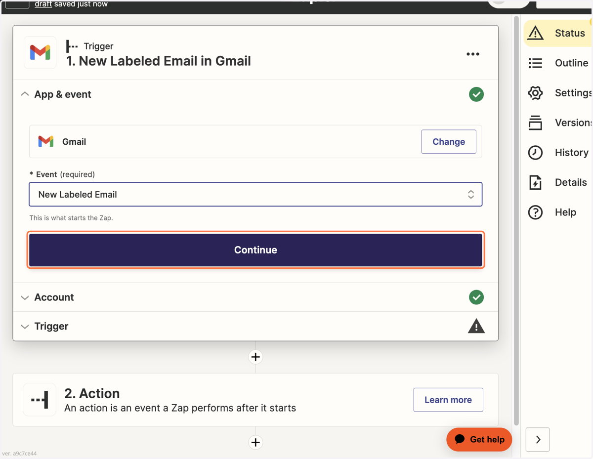Click the Continue button
Screen dimensions: 593x459
255,250
